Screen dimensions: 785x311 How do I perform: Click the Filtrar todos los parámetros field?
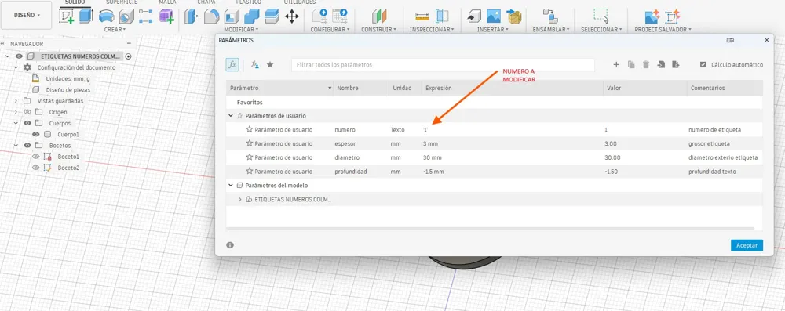tap(443, 65)
